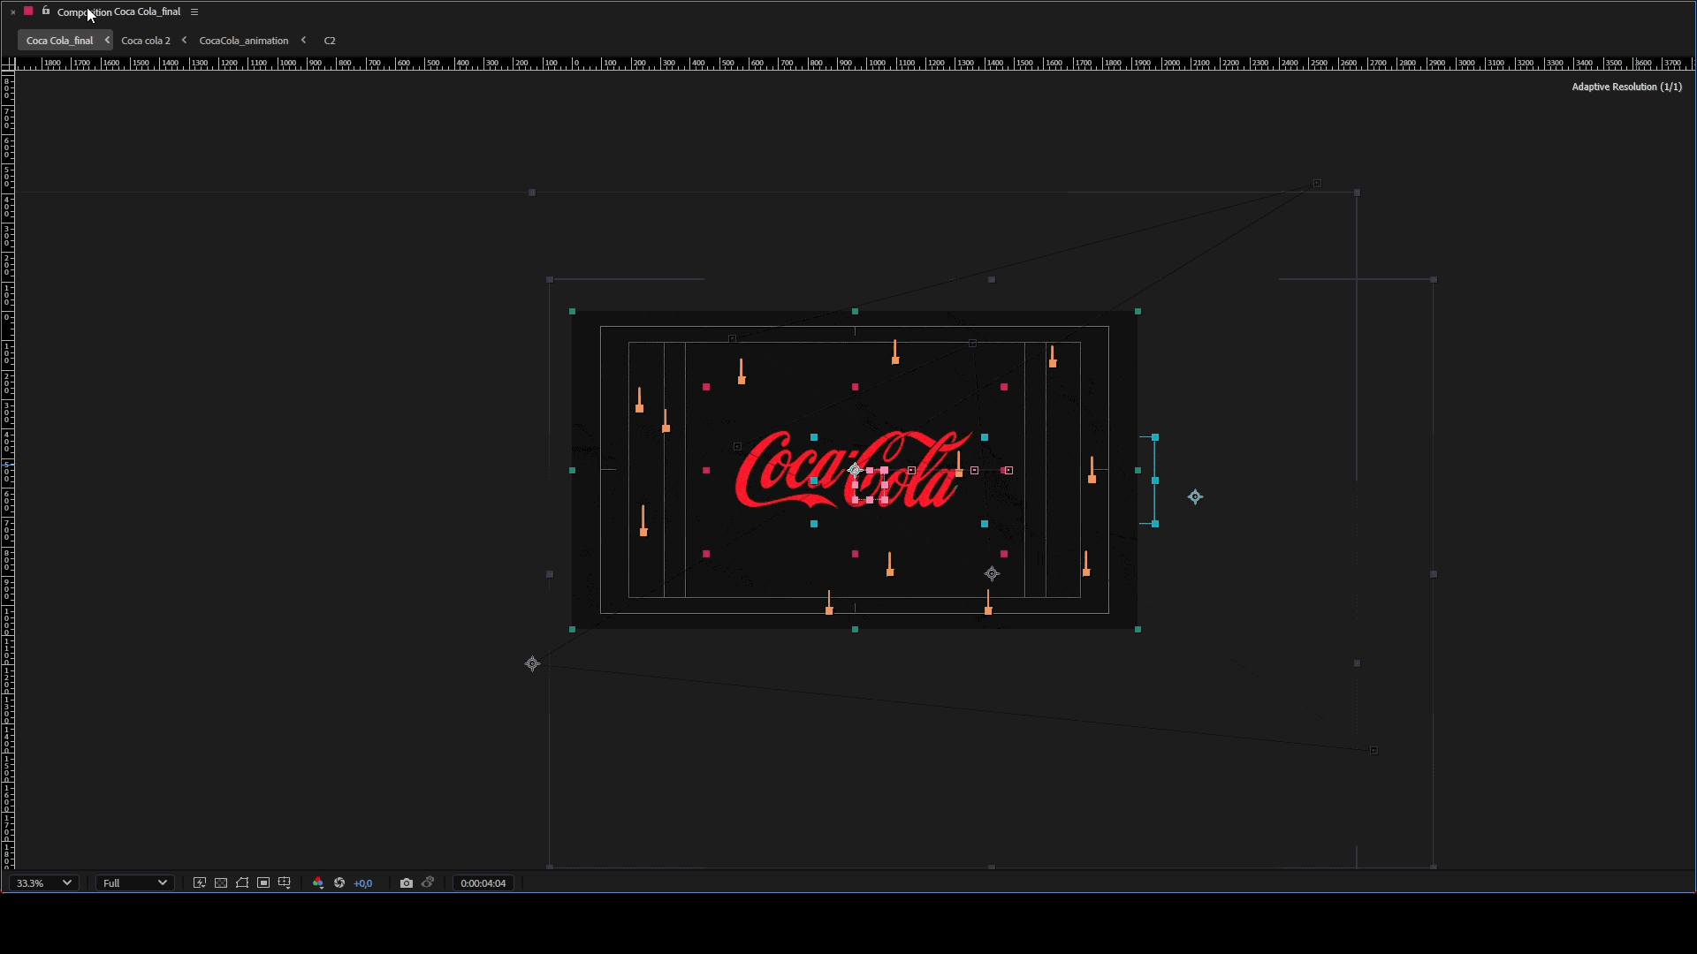Enable the Region of Interest button

[x=263, y=883]
